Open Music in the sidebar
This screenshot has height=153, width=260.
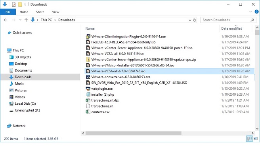[19, 83]
